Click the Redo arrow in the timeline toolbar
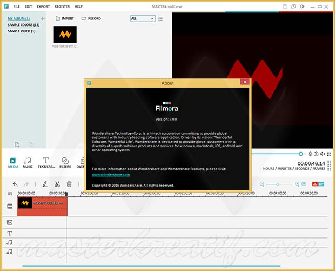This screenshot has width=335, height=271. (x=26, y=184)
